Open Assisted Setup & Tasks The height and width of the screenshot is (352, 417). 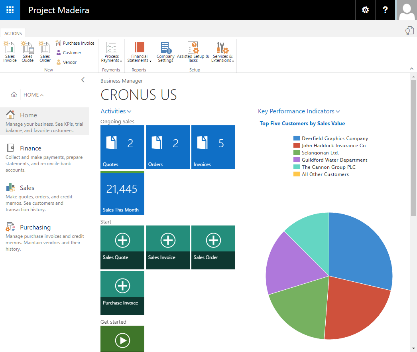(193, 52)
